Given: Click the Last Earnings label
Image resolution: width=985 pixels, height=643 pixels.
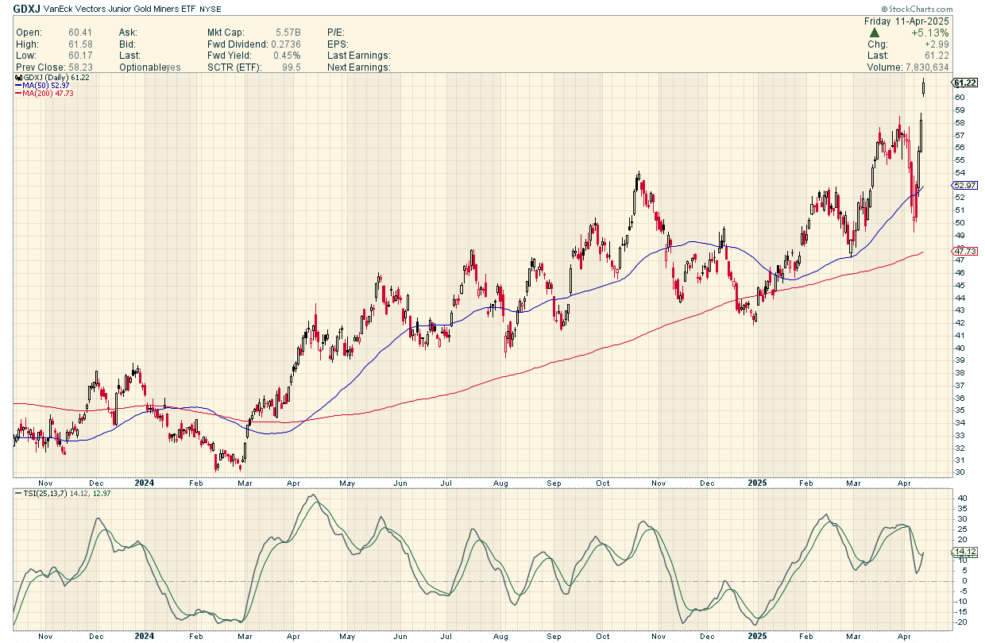Looking at the screenshot, I should click(358, 56).
